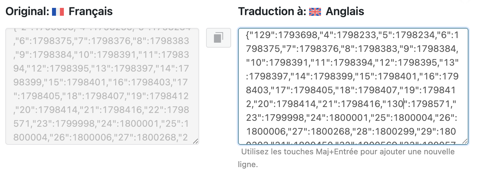
Task: Click the "Français" language name
Action: point(91,12)
